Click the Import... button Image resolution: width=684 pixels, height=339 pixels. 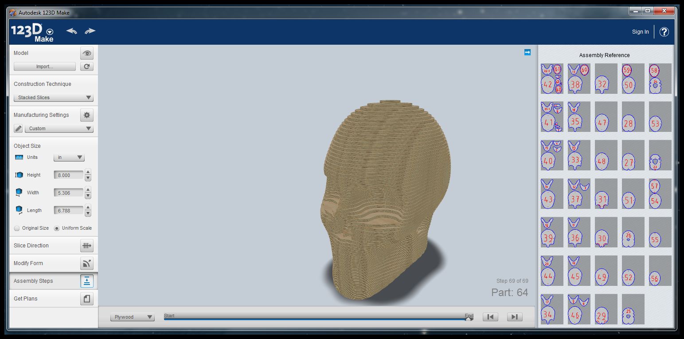click(45, 66)
